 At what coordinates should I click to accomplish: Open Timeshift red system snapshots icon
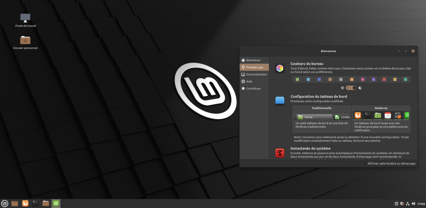(x=280, y=153)
